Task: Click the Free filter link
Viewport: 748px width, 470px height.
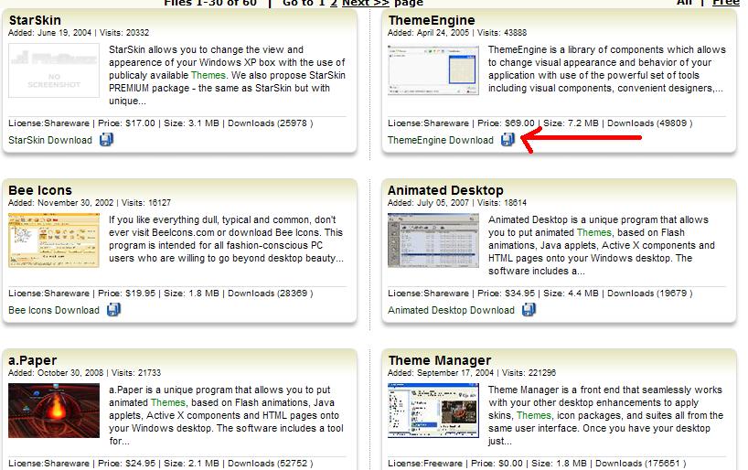Action: click(x=725, y=3)
